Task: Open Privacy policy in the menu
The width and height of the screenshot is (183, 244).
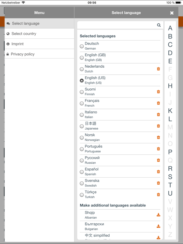Action: tap(39, 54)
